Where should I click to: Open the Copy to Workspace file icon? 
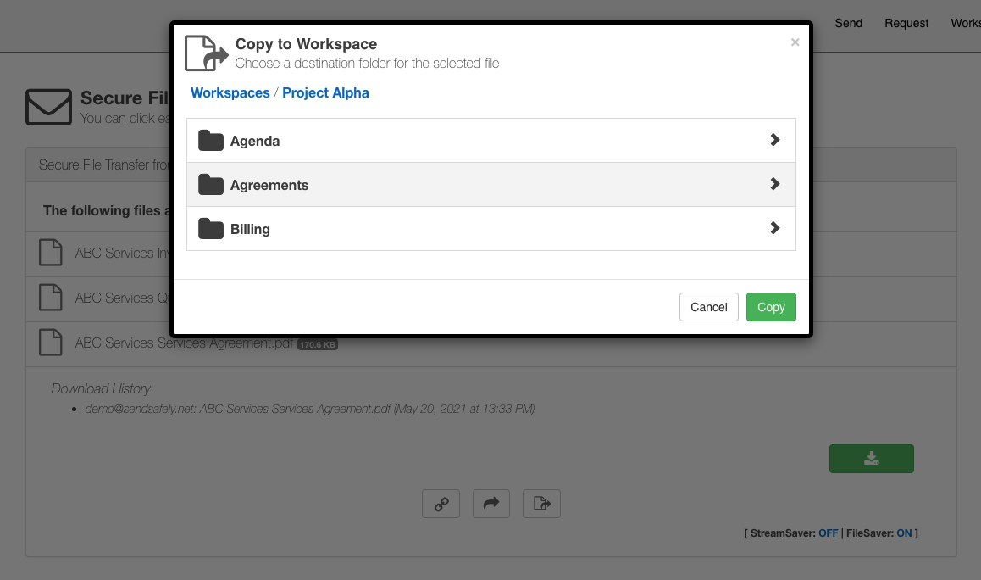(x=541, y=503)
